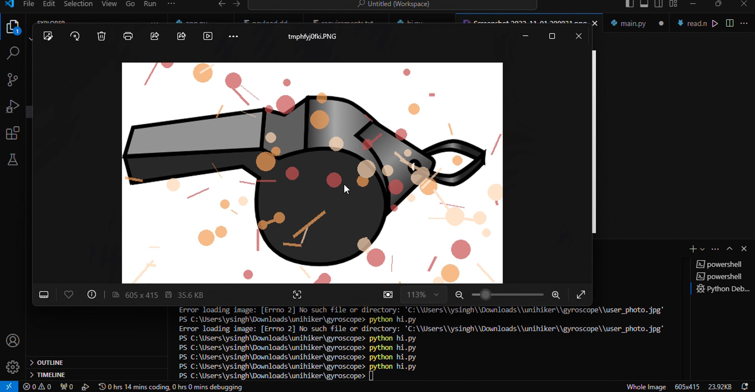Open the 113% zoom level dropdown

tap(423, 295)
